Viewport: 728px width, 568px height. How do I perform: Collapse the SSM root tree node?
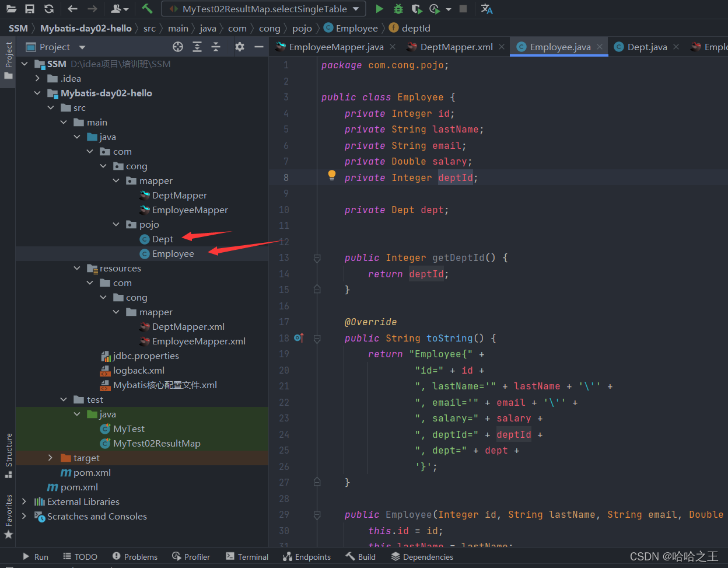click(24, 64)
